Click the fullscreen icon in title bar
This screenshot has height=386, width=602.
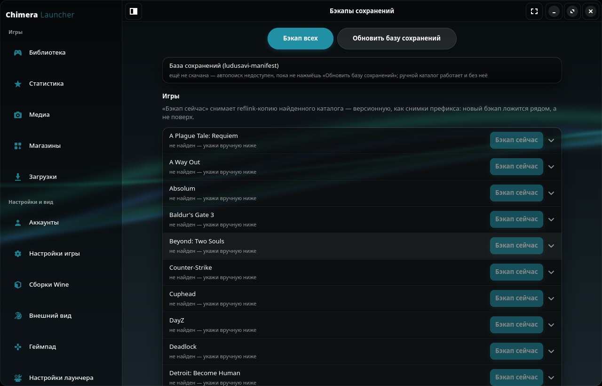(x=534, y=11)
